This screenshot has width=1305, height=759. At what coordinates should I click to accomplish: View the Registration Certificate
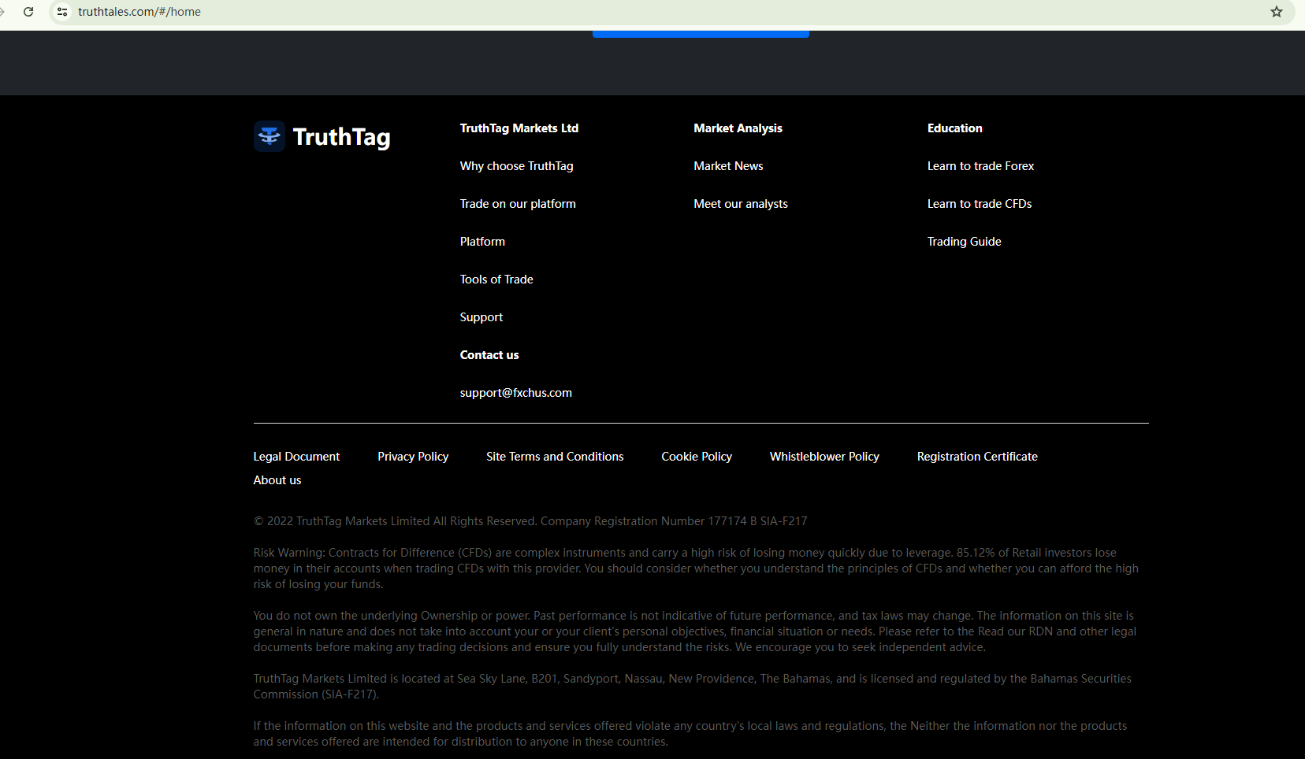(x=977, y=457)
